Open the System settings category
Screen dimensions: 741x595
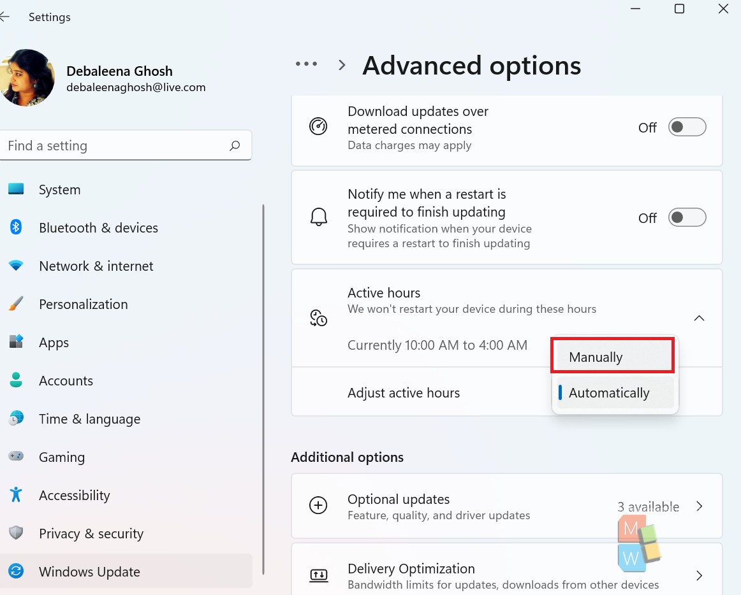126,189
